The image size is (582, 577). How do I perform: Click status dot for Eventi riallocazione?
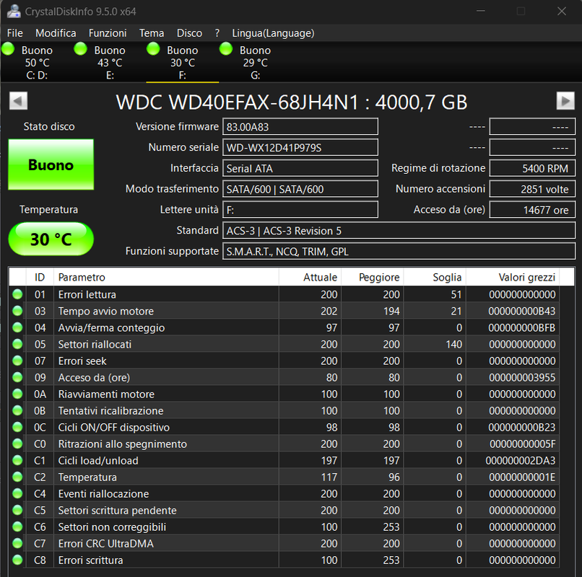click(x=17, y=493)
